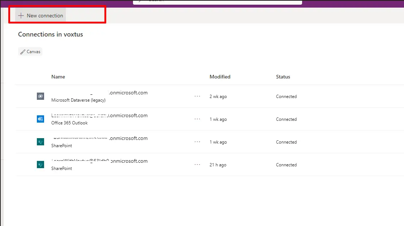Open more options for Microsoft Dataverse connection

pyautogui.click(x=197, y=96)
